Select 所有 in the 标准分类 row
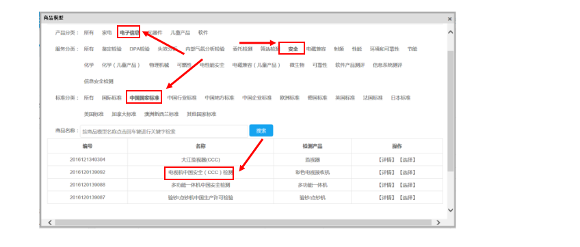 tap(89, 98)
